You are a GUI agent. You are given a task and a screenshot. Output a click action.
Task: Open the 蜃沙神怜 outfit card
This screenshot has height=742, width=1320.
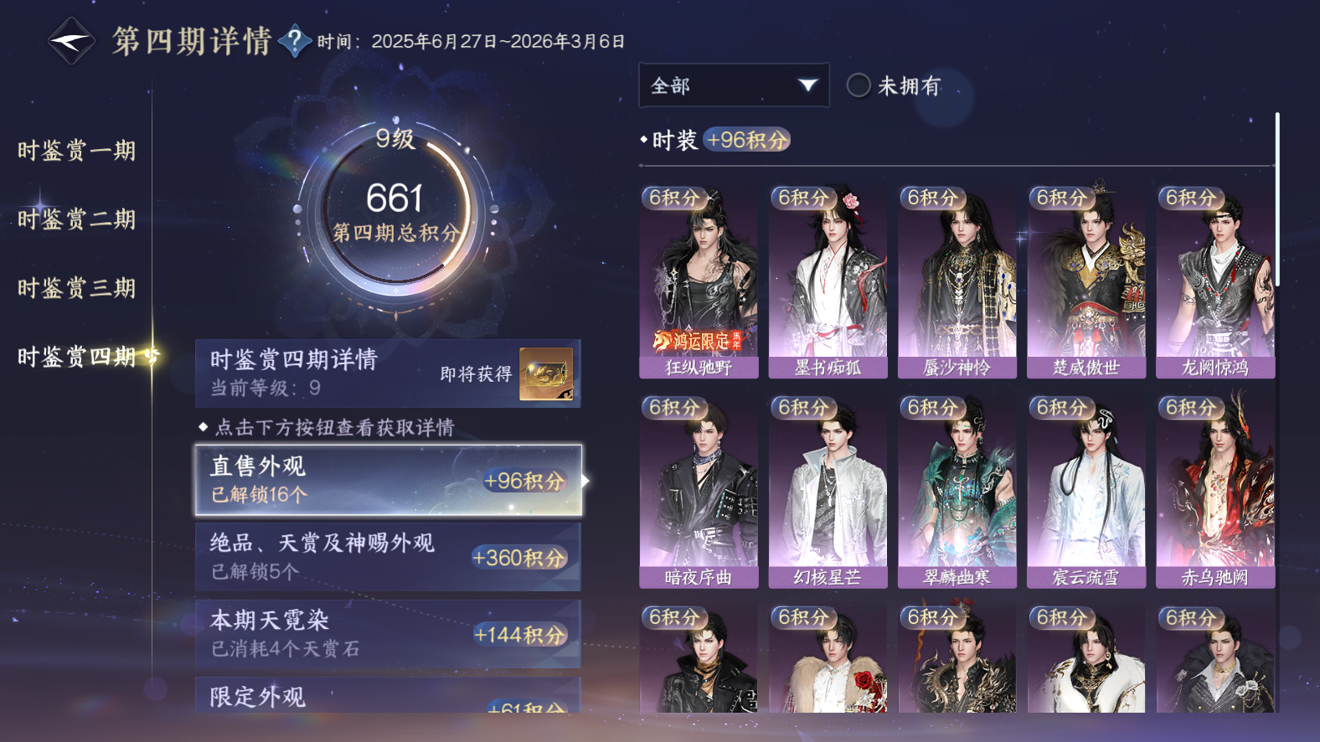(x=956, y=282)
